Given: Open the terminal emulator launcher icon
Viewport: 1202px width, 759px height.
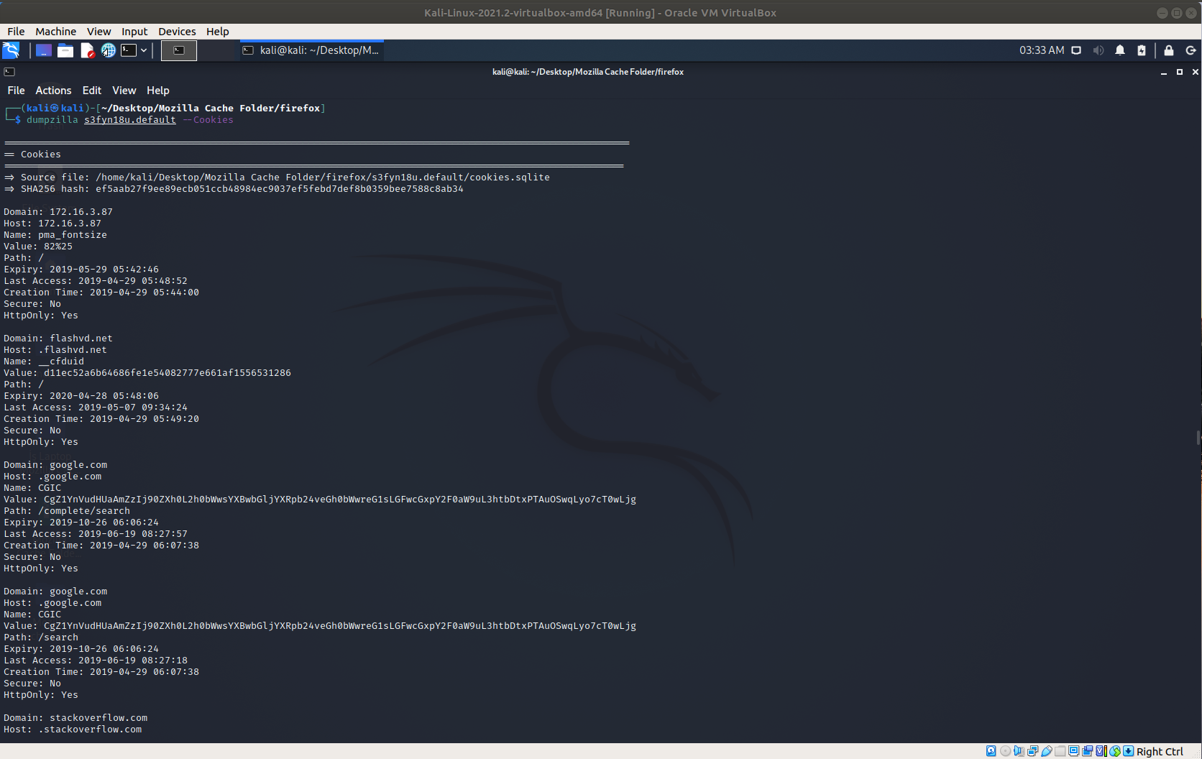Looking at the screenshot, I should click(129, 50).
